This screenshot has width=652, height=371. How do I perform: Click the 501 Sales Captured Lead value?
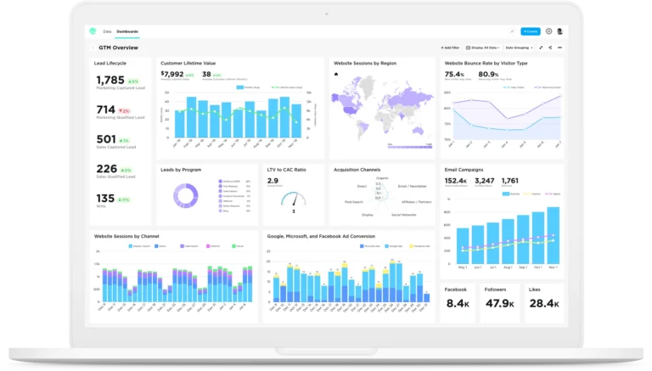(106, 139)
